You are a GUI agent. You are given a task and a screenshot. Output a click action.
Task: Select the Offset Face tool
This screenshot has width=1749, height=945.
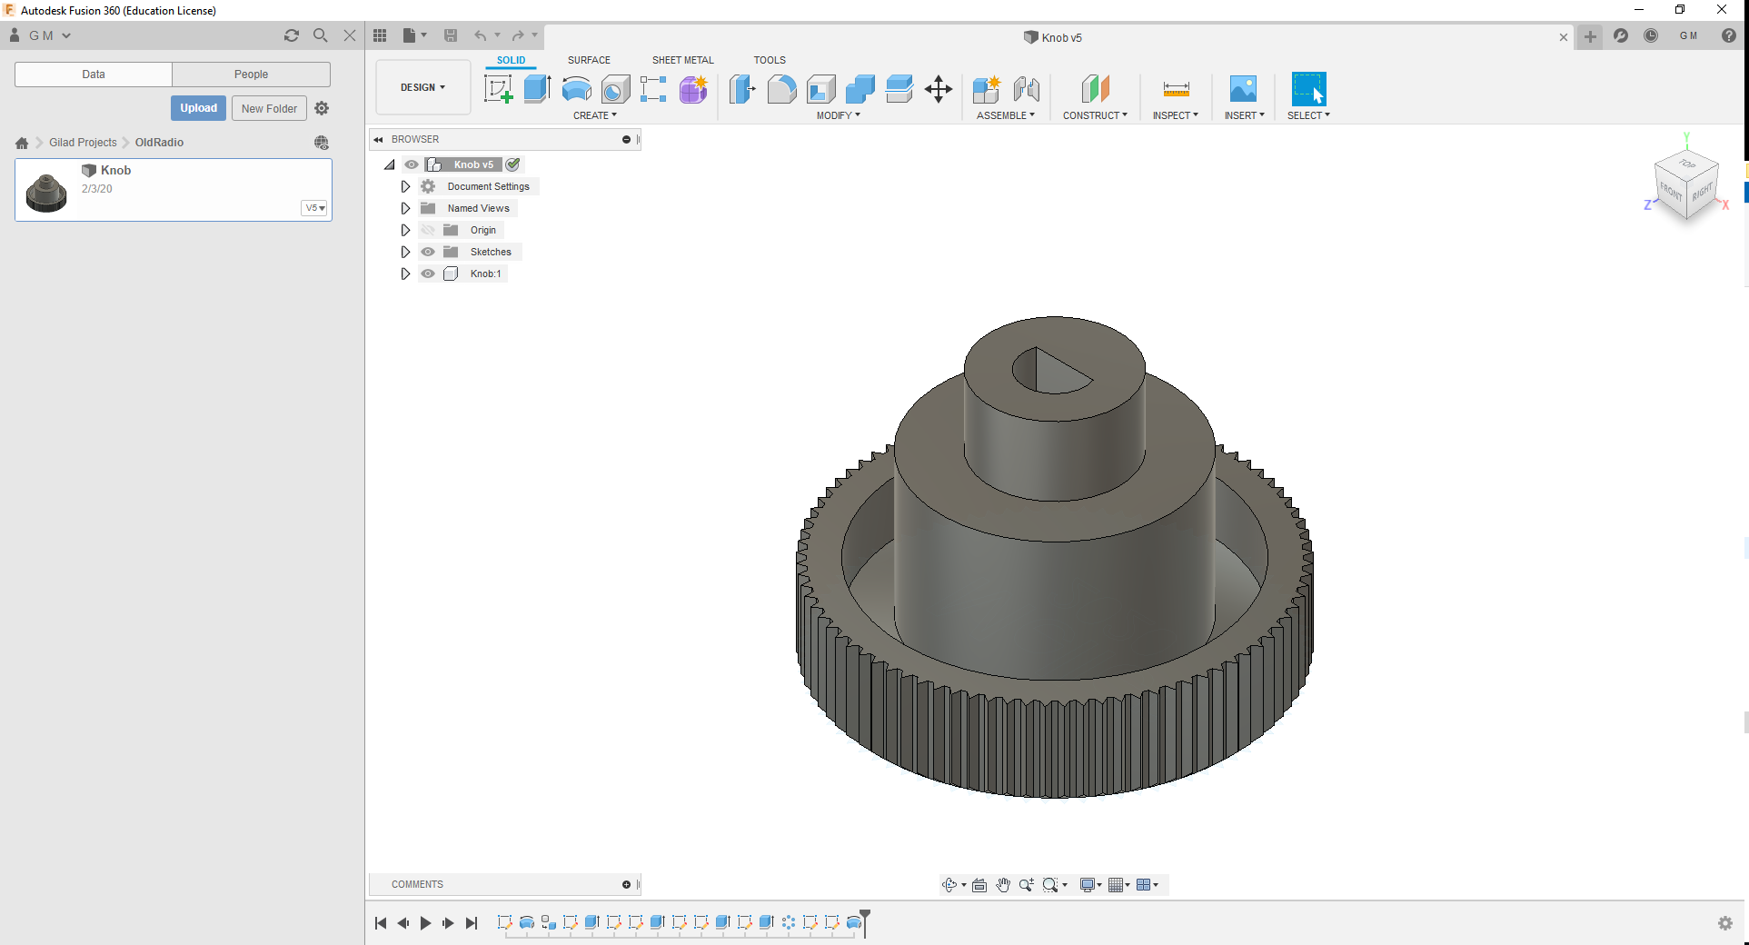pyautogui.click(x=899, y=89)
